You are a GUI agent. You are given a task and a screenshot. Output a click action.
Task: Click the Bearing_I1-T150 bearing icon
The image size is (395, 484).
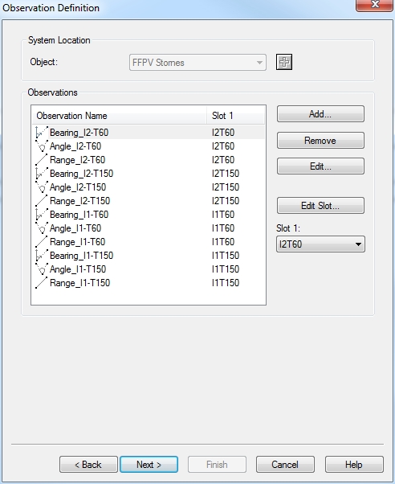42,256
